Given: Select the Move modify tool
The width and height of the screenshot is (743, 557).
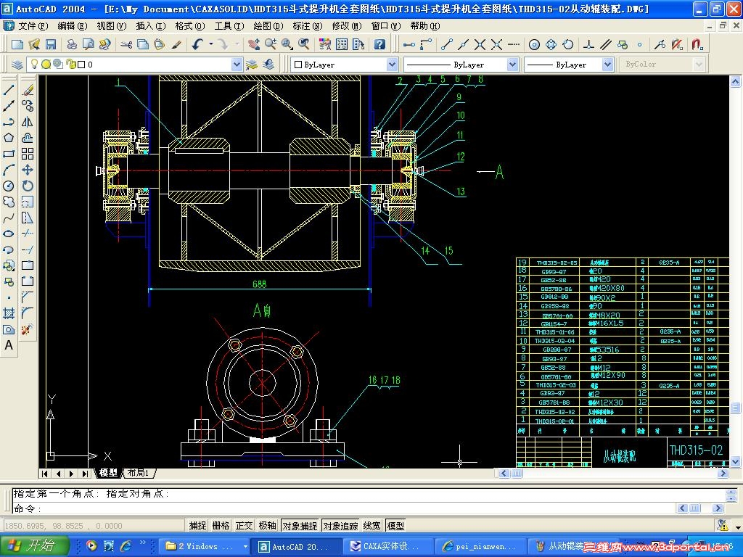Looking at the screenshot, I should click(x=28, y=170).
